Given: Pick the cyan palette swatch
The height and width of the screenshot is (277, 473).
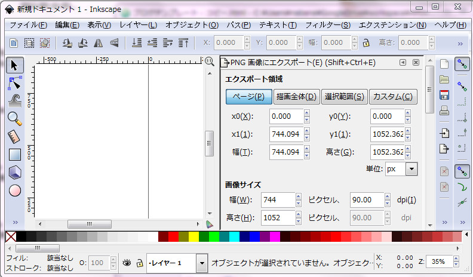Looking at the screenshot, I should (x=234, y=236).
